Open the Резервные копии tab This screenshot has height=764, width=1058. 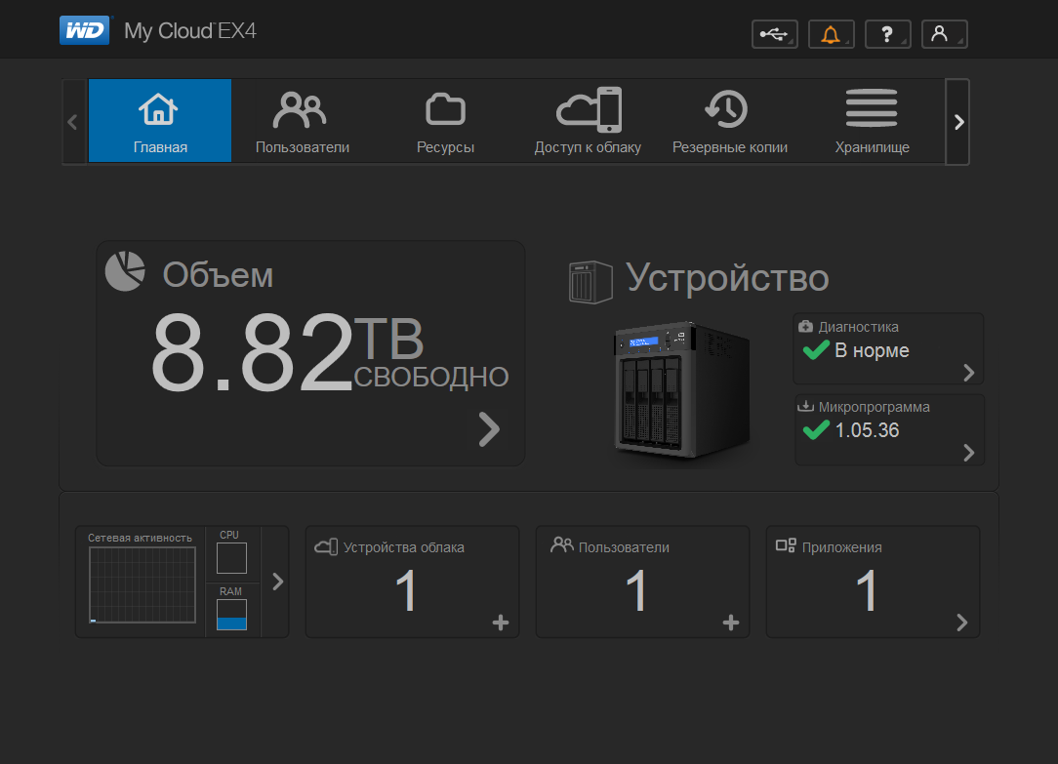point(729,121)
